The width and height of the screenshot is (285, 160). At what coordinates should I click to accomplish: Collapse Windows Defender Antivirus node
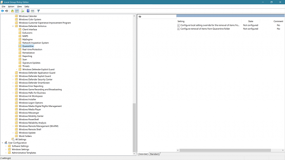[13, 26]
